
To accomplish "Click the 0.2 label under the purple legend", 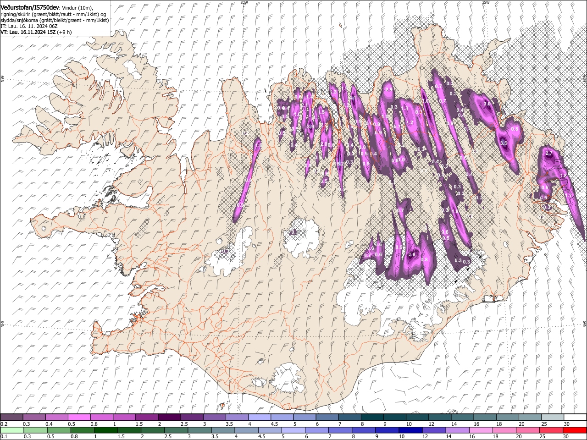I will coord(4,424).
